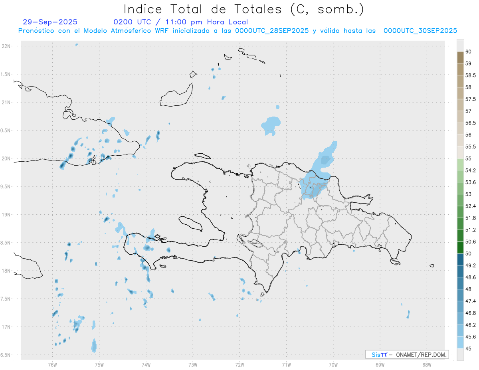This screenshot has width=479, height=370.
Task: Select the dark green 50.6 legend swatch
Action: (x=460, y=236)
